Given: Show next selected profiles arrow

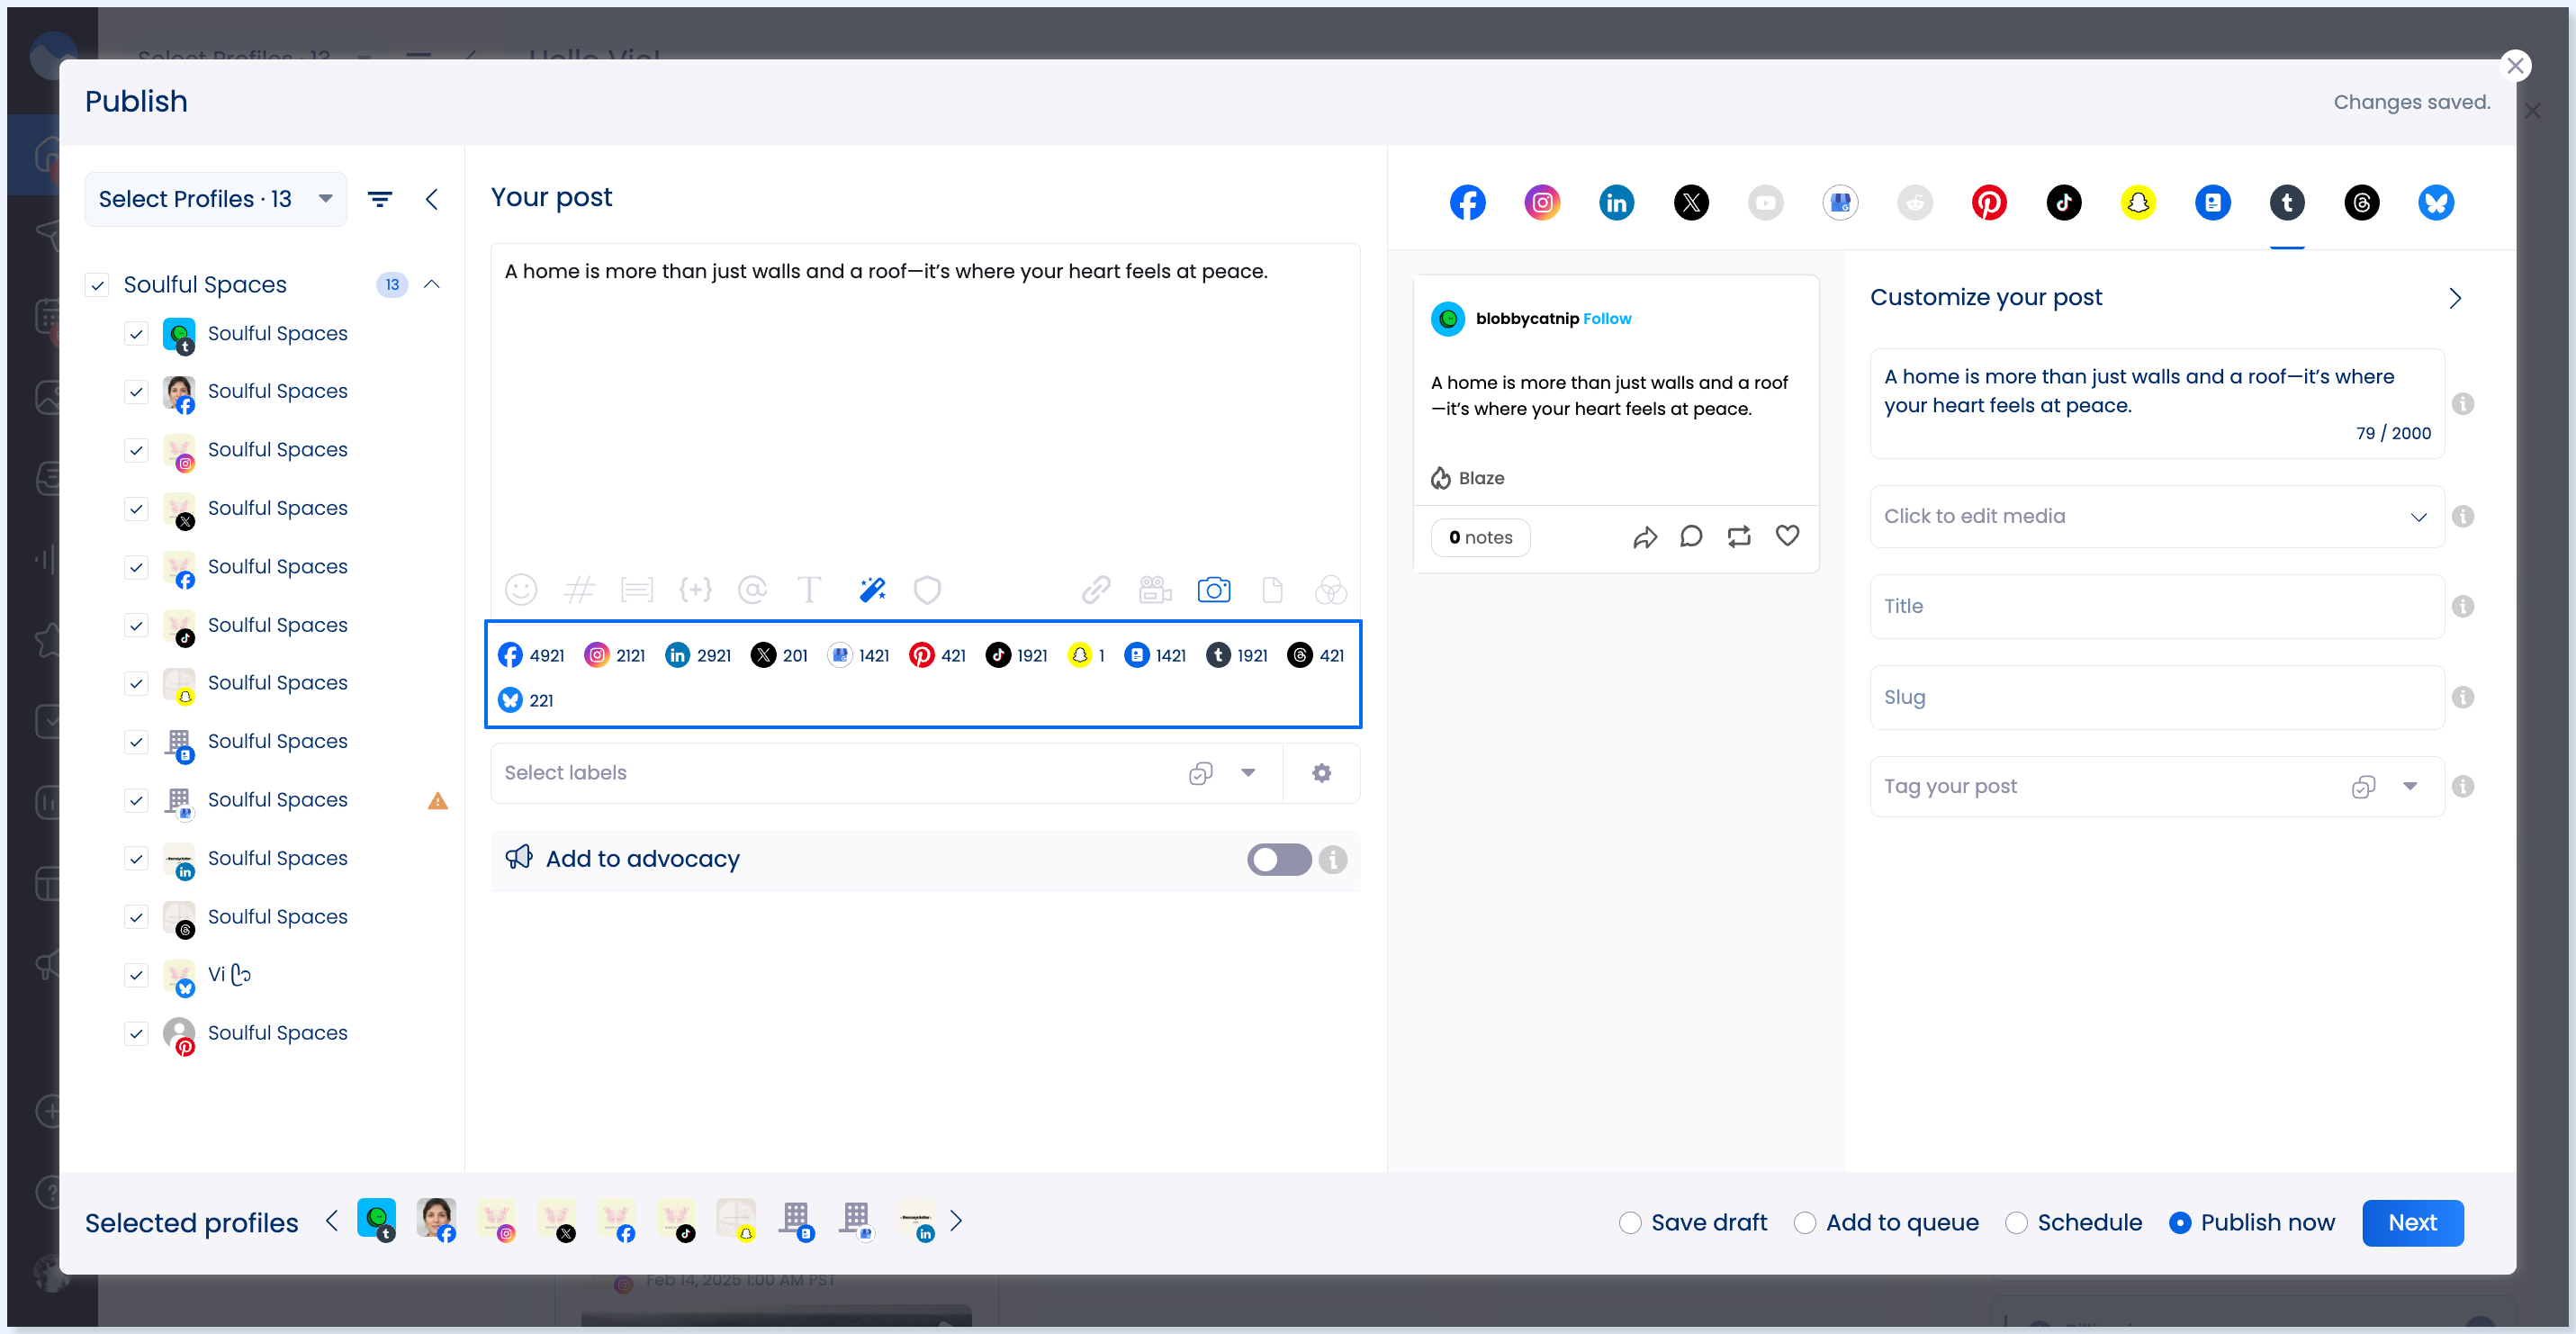Looking at the screenshot, I should (x=956, y=1221).
